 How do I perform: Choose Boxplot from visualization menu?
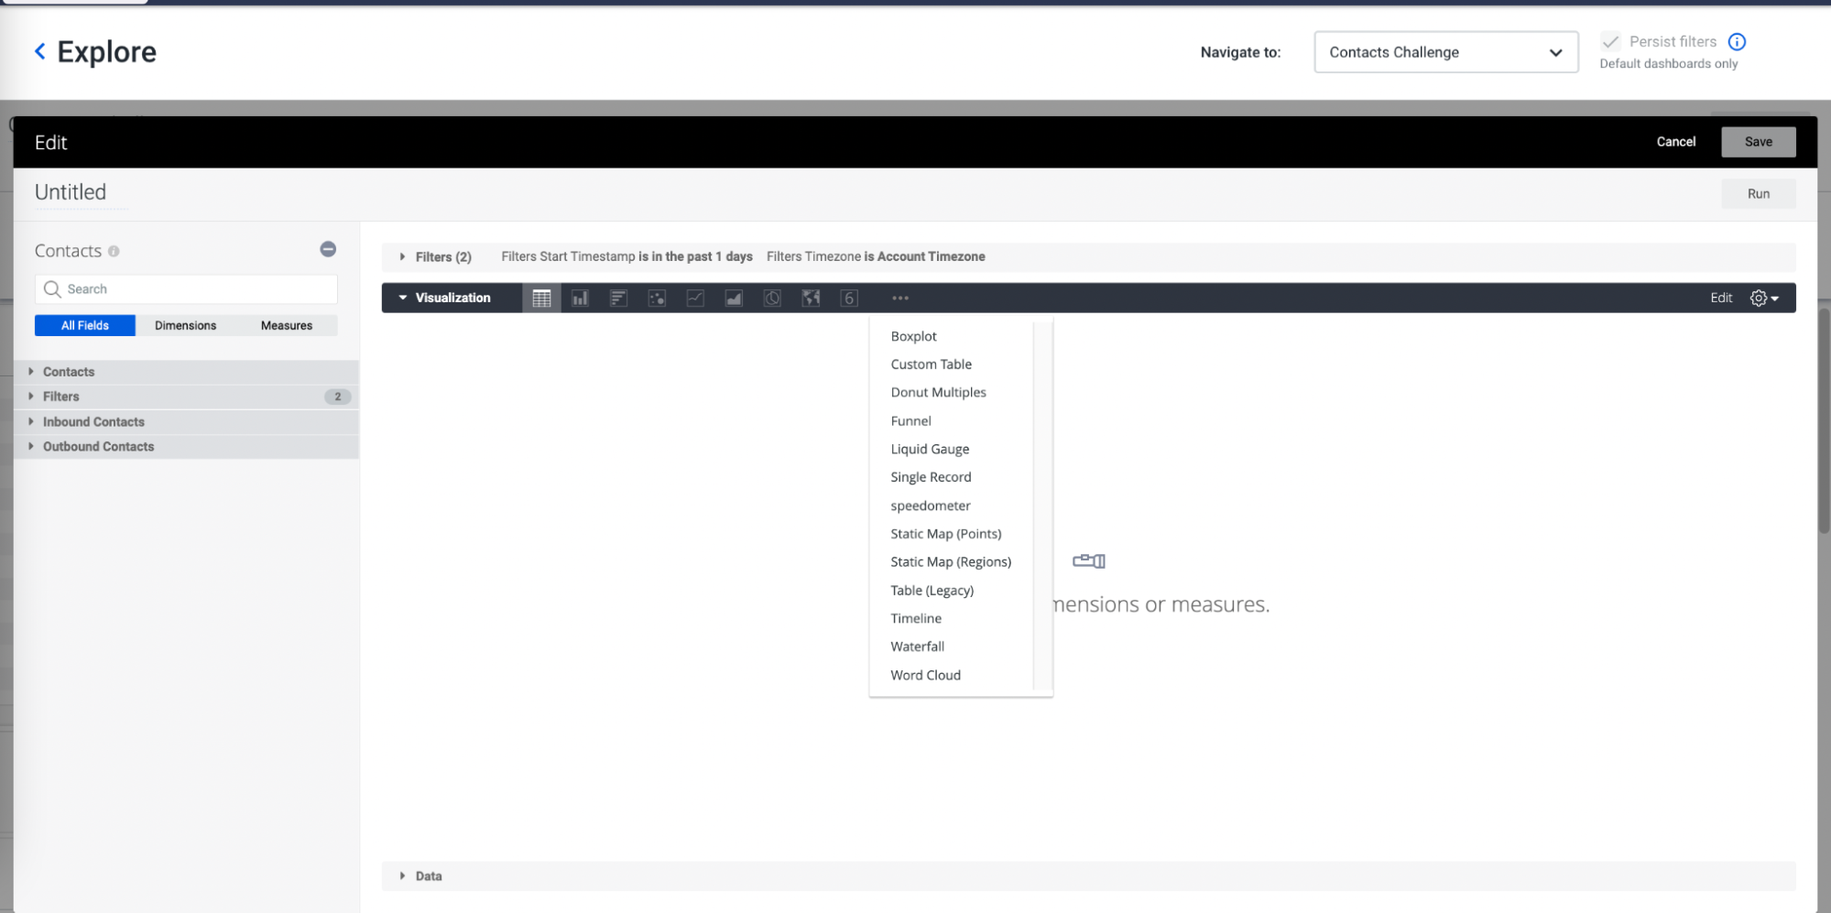coord(913,336)
